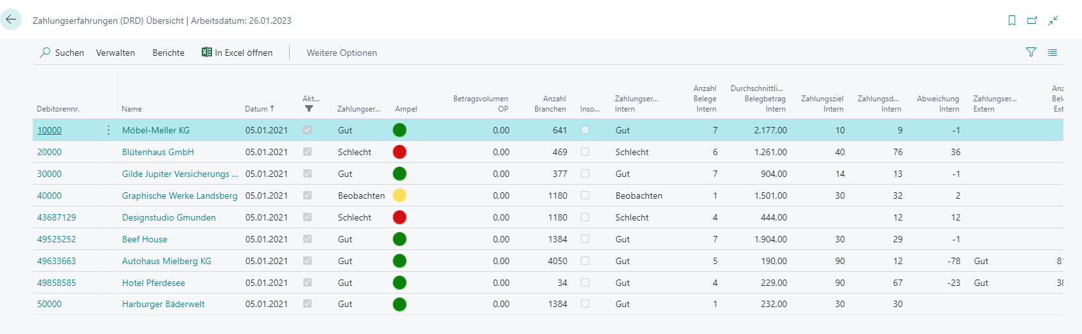
Task: Toggle the list view layout icon
Action: coord(1052,53)
